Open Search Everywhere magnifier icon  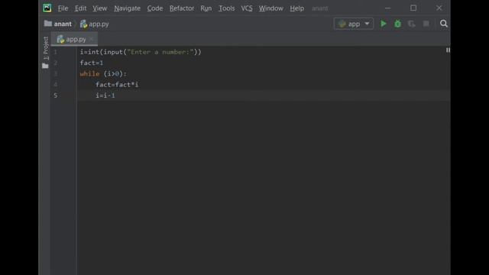[x=443, y=24]
